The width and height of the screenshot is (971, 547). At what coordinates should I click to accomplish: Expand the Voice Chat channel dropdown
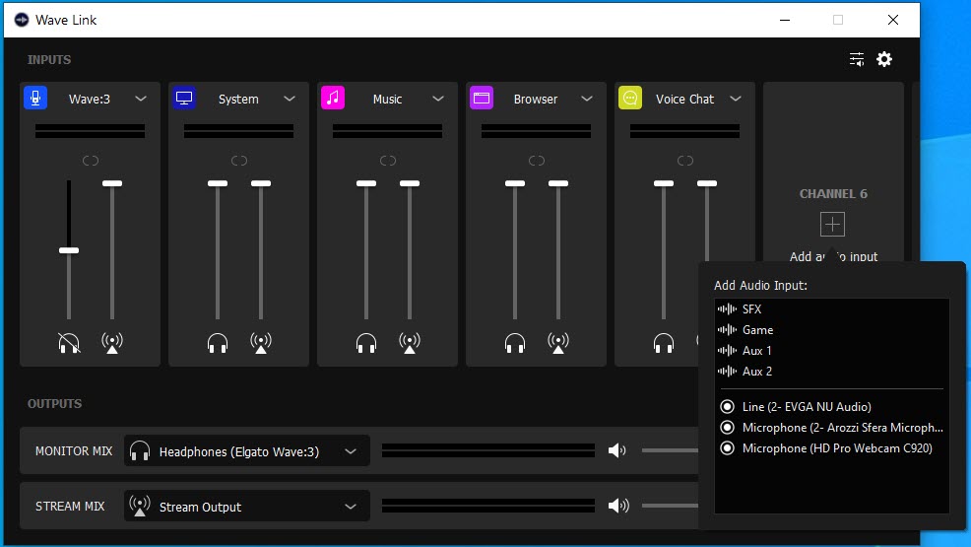(x=735, y=99)
